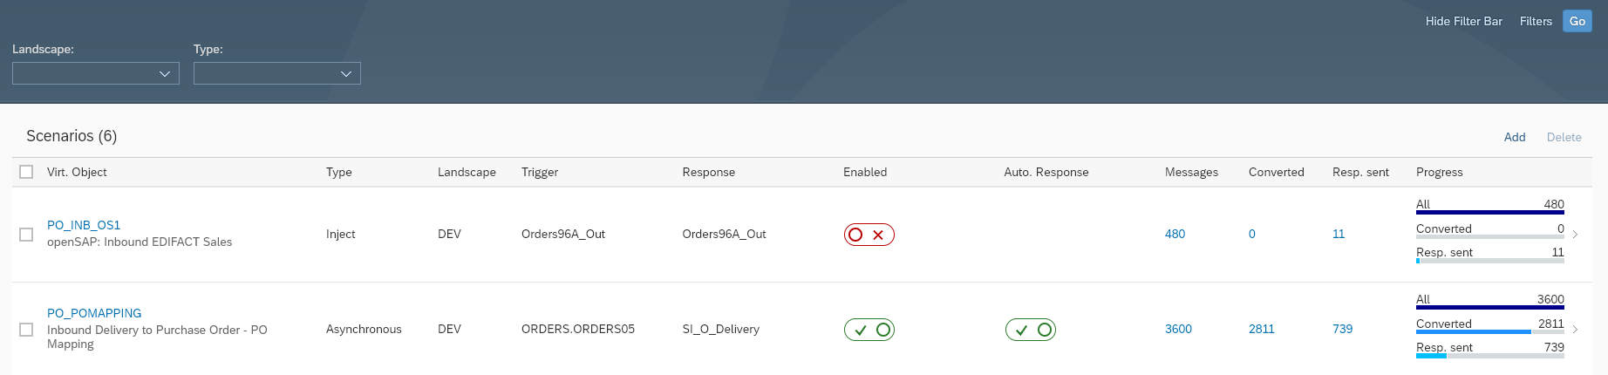
Task: Toggle Auto. Response switch for PO_POMAPPING
Action: click(1030, 330)
